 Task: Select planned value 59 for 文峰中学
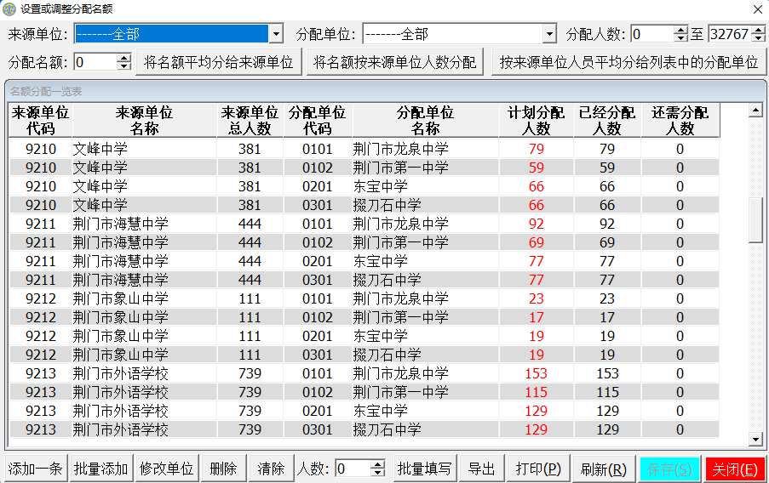[x=536, y=168]
